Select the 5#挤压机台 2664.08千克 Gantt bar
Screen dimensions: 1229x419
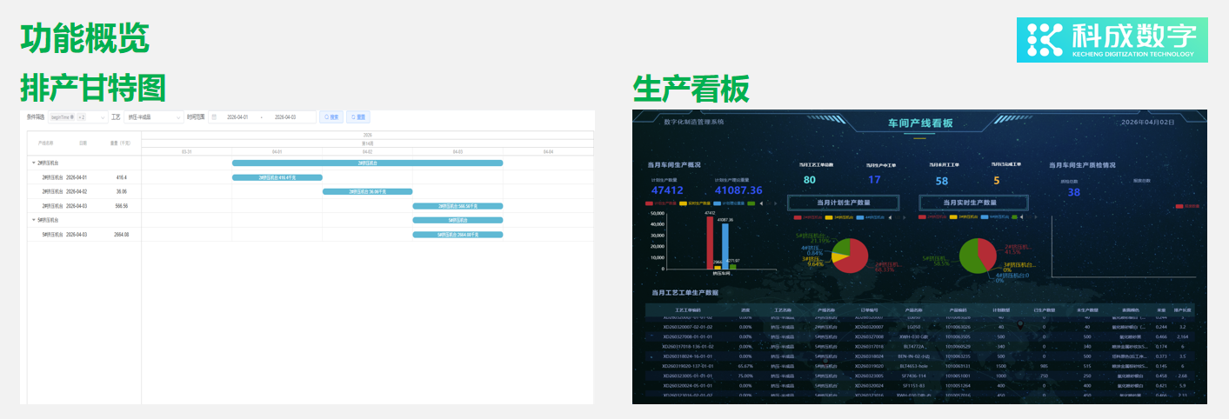(458, 235)
